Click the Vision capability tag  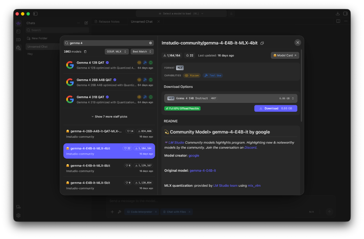192,75
